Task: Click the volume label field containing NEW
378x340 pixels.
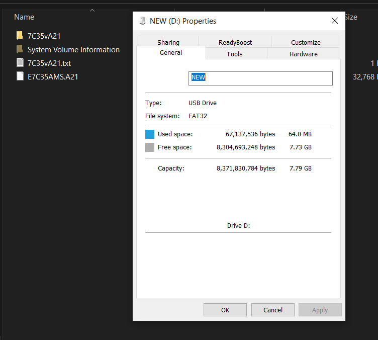Action: pos(260,78)
